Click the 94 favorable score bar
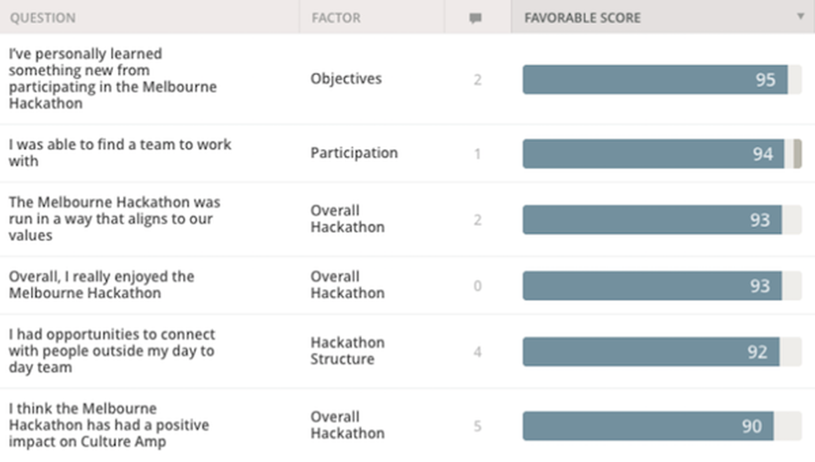This screenshot has height=462, width=815. pos(662,153)
